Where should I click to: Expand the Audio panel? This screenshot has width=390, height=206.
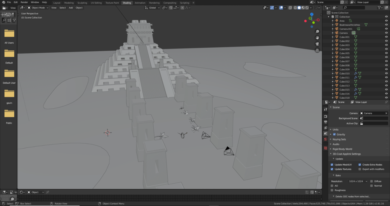(x=336, y=144)
